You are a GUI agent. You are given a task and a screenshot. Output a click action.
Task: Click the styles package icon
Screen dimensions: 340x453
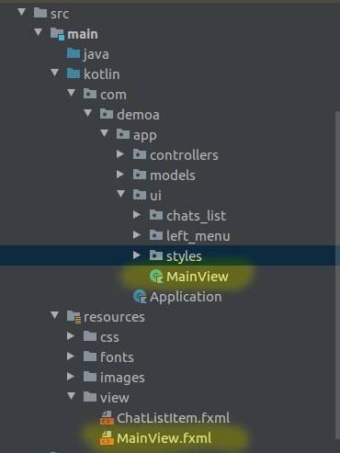click(x=156, y=255)
